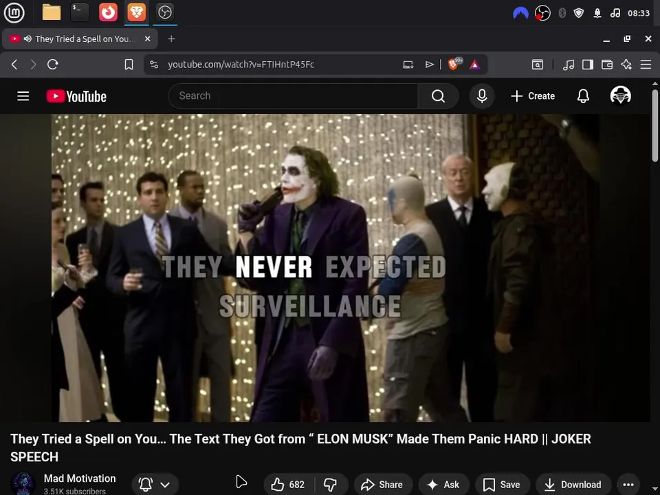Viewport: 660px width, 495px height.
Task: Select the 'They Tried a Spell on You' tab
Action: (80, 38)
